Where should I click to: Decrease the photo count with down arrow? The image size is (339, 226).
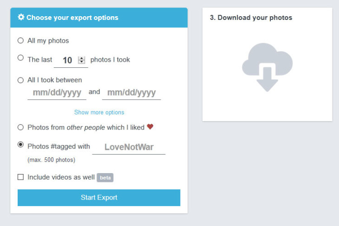click(82, 62)
